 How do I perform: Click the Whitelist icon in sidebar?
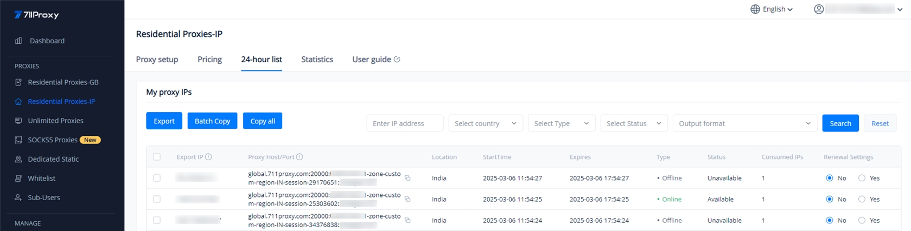[x=18, y=179]
